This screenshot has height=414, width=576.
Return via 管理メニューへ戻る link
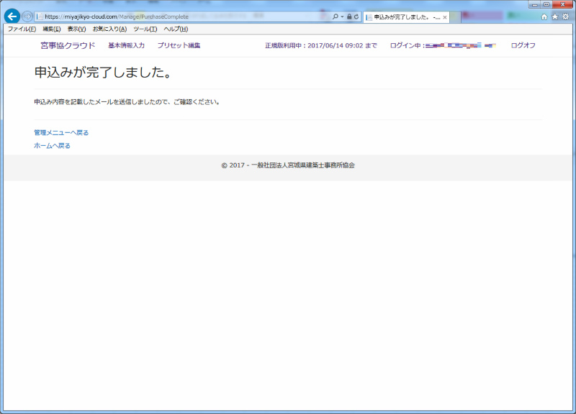pyautogui.click(x=61, y=133)
